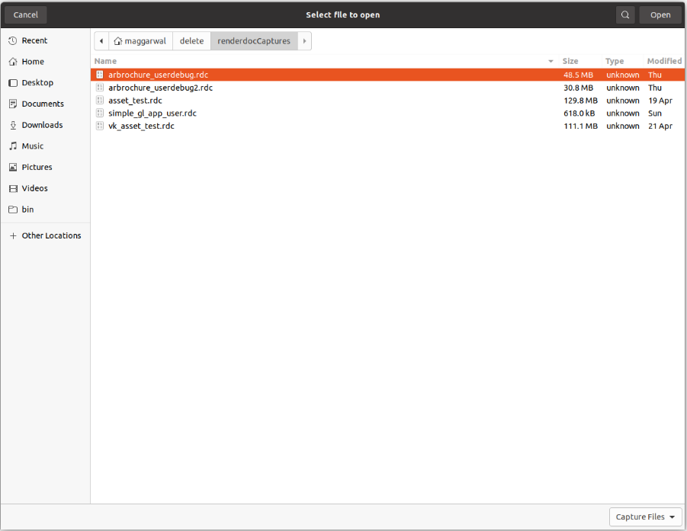
Task: Click the Music note icon in sidebar
Action: (x=13, y=146)
